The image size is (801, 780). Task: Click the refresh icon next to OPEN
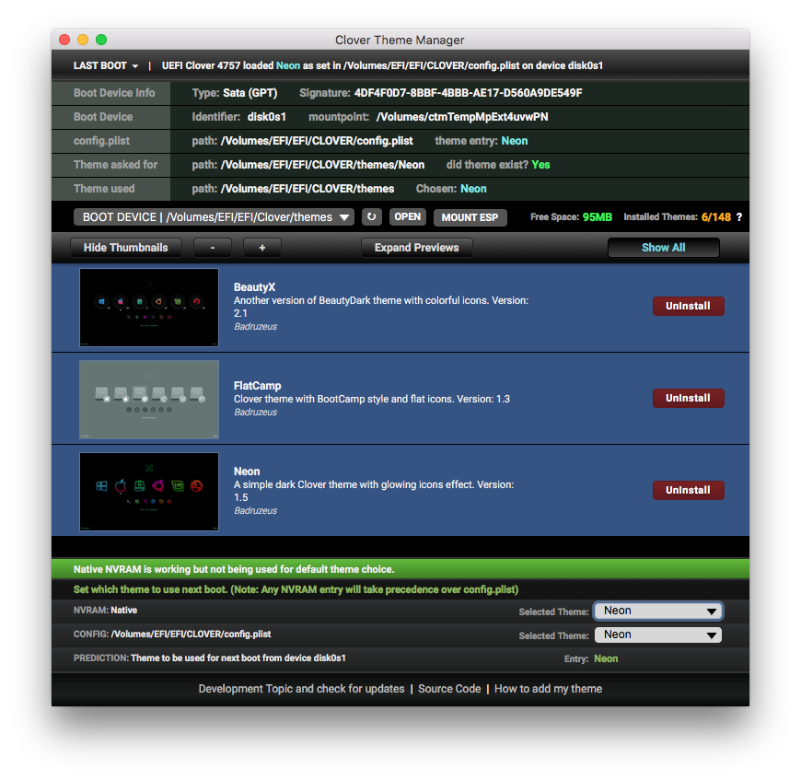(x=371, y=217)
